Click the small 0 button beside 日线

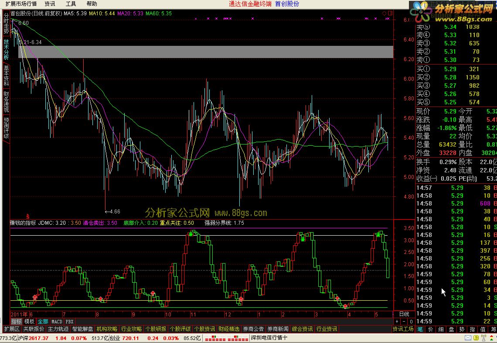411,322
